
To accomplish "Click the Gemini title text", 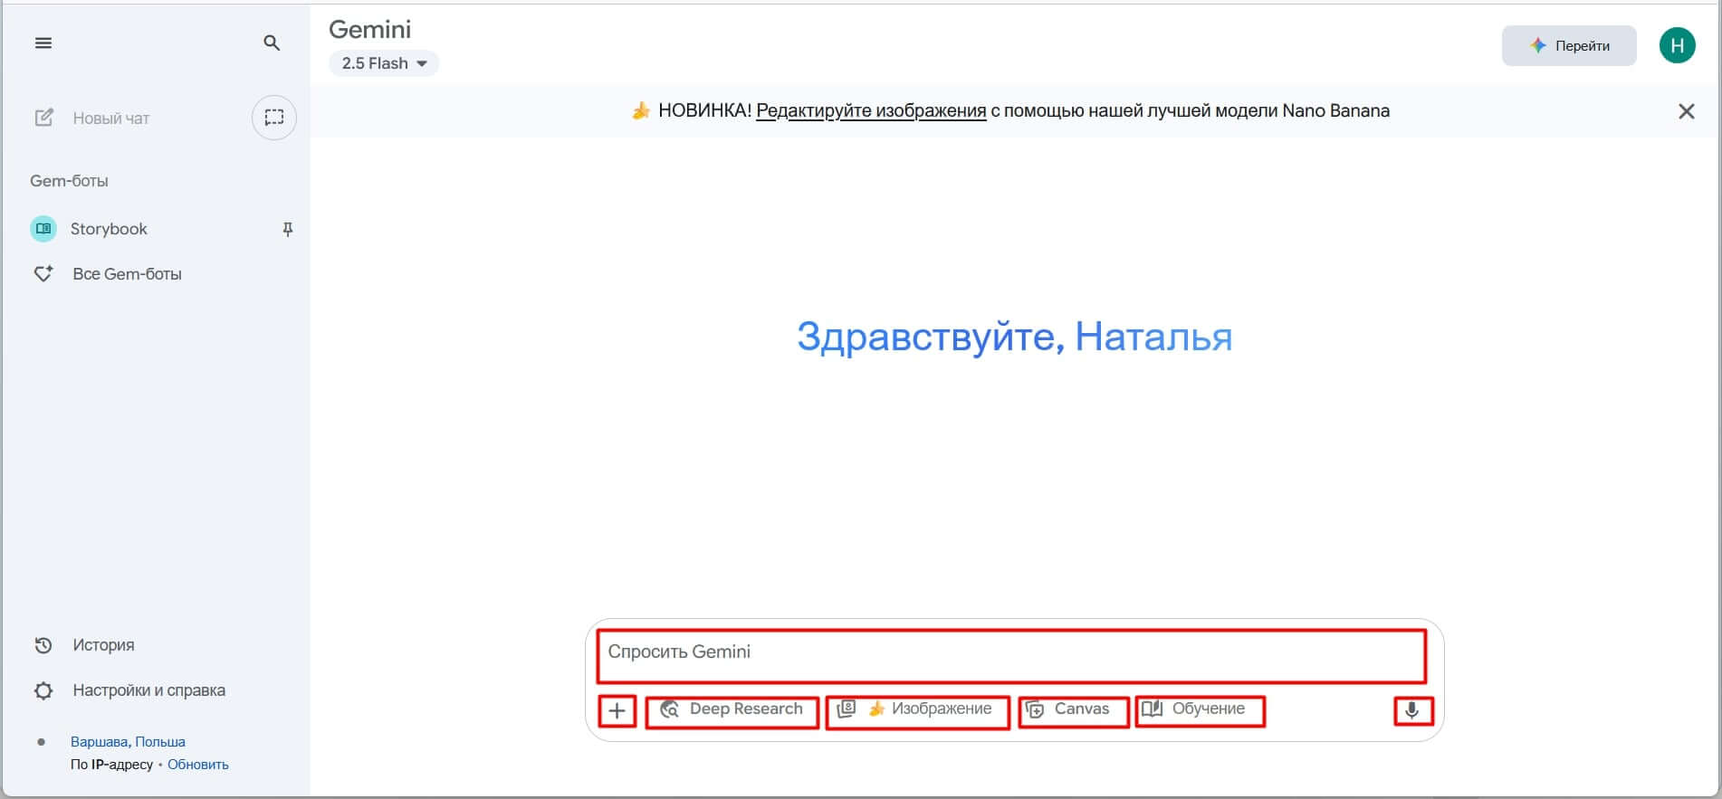I will click(369, 29).
